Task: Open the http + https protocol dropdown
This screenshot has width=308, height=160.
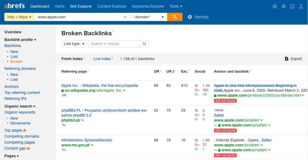Action: (x=19, y=17)
